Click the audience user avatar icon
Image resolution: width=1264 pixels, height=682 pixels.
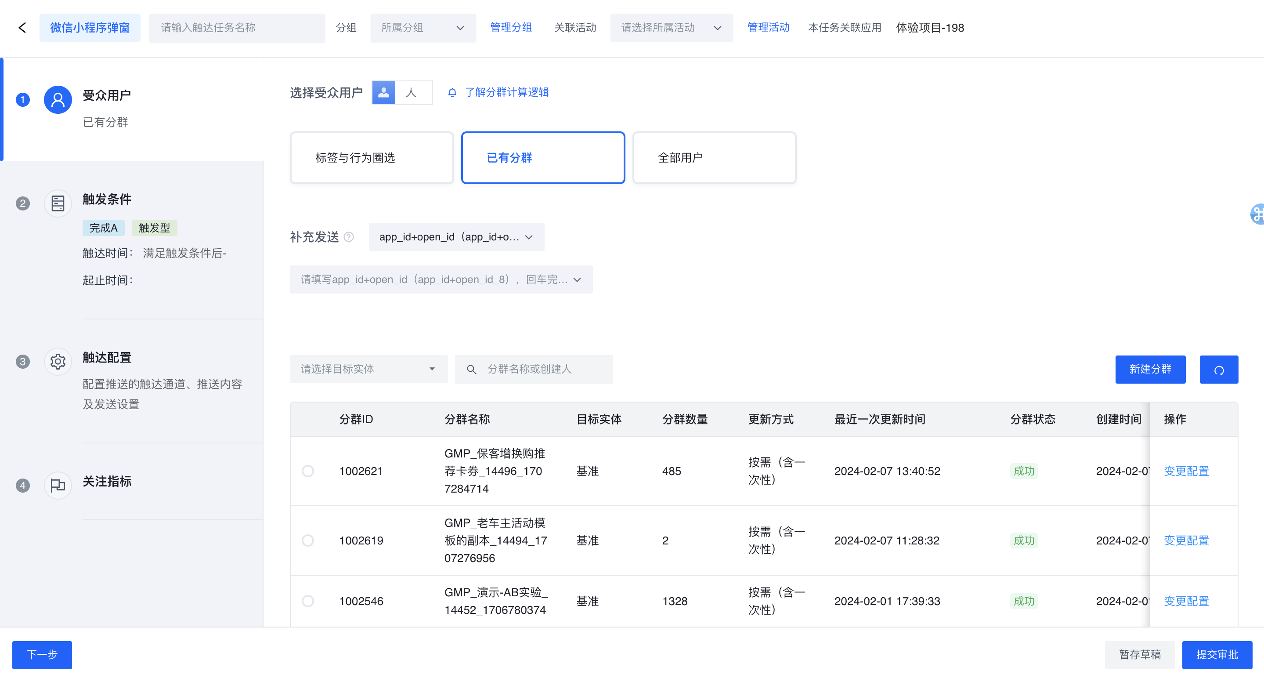pyautogui.click(x=58, y=100)
